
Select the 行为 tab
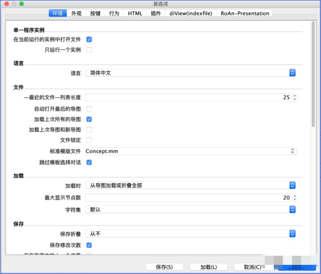pos(114,13)
